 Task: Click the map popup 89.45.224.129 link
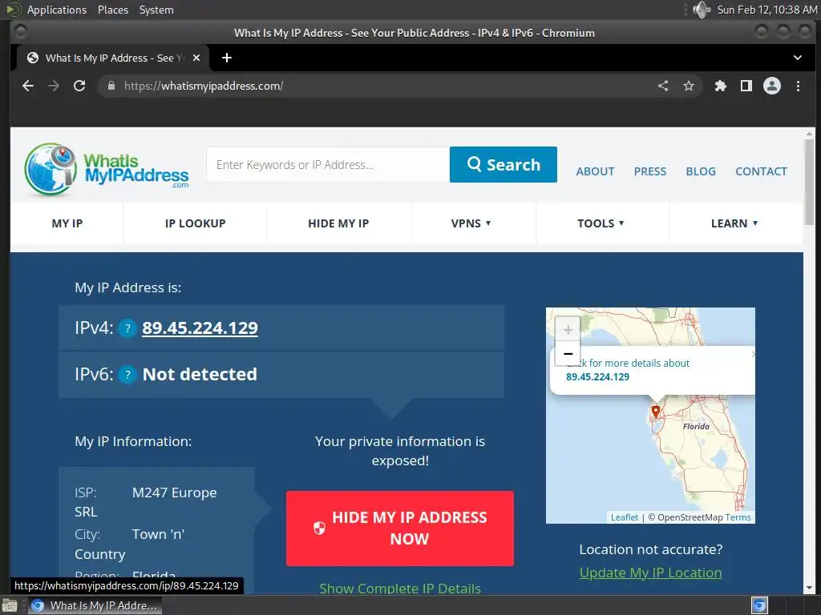[597, 377]
